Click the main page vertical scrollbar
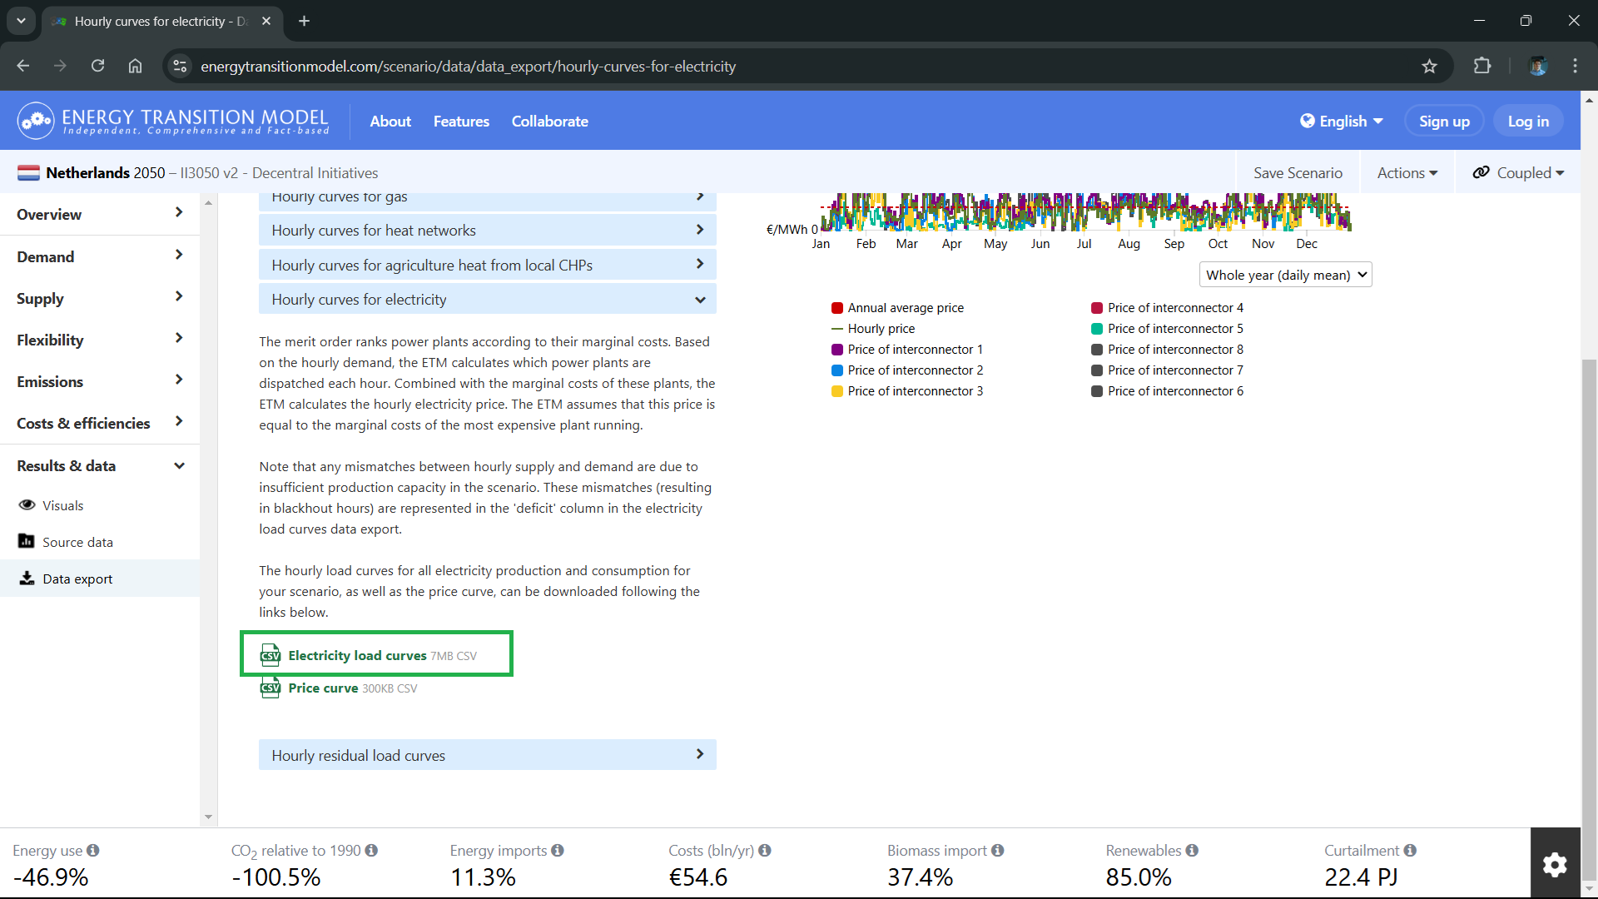Screen dimensions: 1598x899 1589,618
